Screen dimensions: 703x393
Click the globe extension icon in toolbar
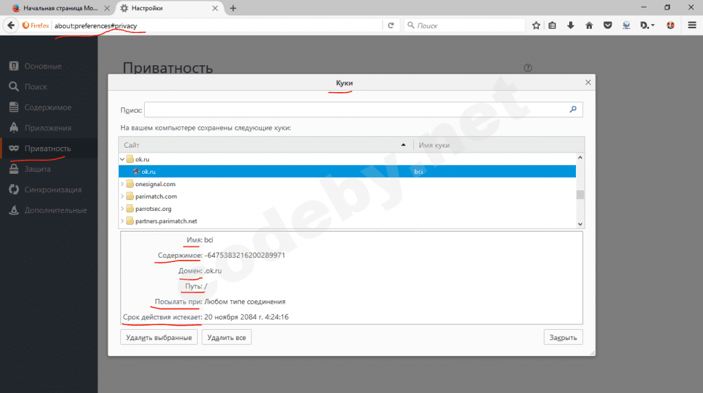pyautogui.click(x=626, y=25)
